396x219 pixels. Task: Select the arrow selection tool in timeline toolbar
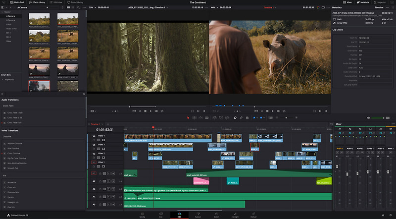(x=188, y=118)
